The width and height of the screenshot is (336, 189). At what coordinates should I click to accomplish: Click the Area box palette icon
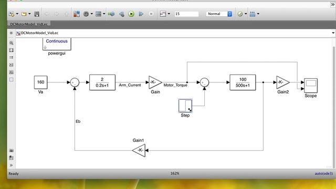[12, 79]
